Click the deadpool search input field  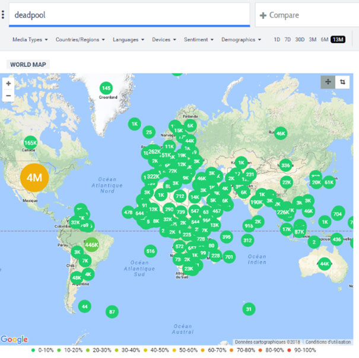(129, 15)
